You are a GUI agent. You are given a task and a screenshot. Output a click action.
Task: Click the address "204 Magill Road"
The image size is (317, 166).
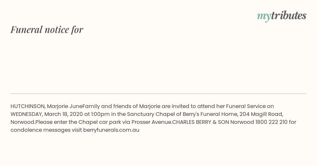[261, 114]
